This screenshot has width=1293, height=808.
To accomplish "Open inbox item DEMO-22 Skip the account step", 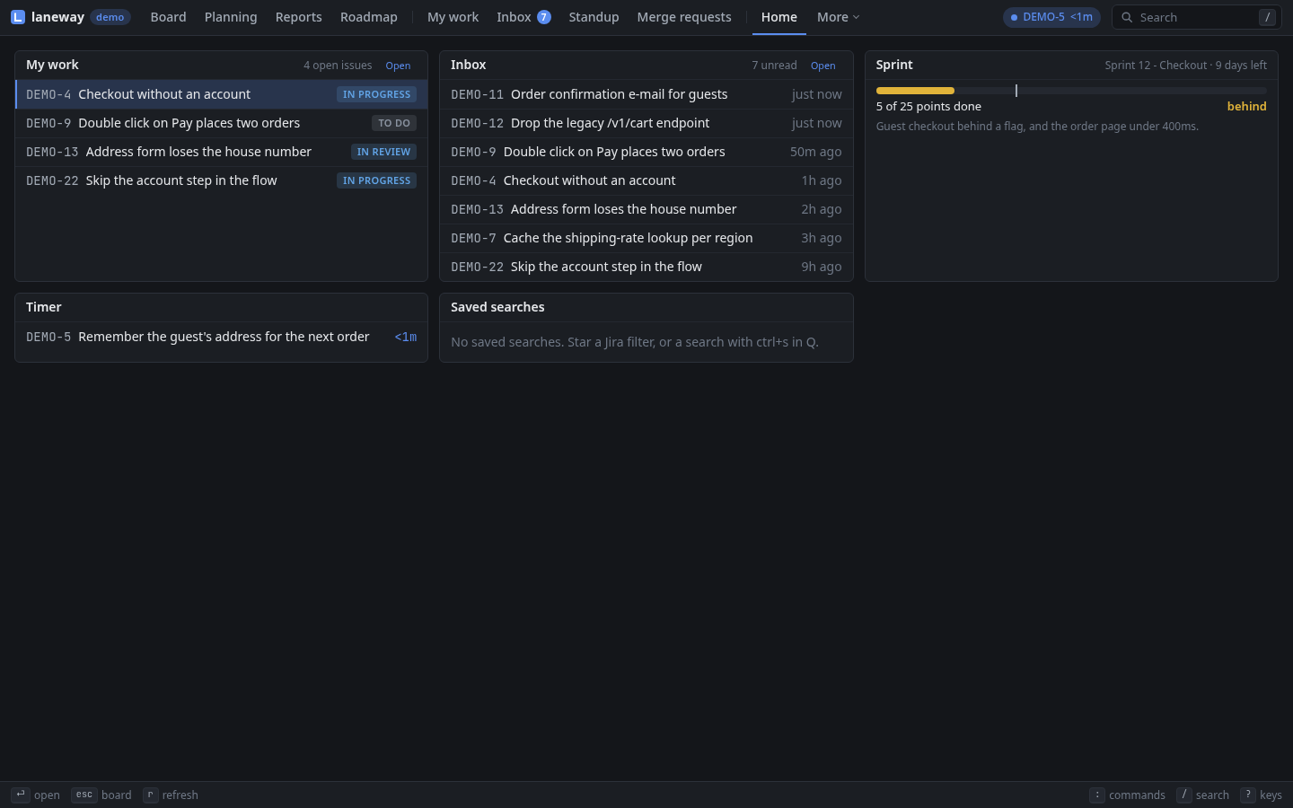I will (x=646, y=267).
